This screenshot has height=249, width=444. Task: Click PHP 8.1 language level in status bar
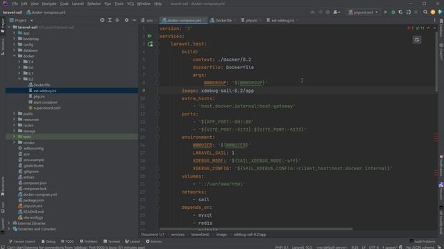point(282,248)
